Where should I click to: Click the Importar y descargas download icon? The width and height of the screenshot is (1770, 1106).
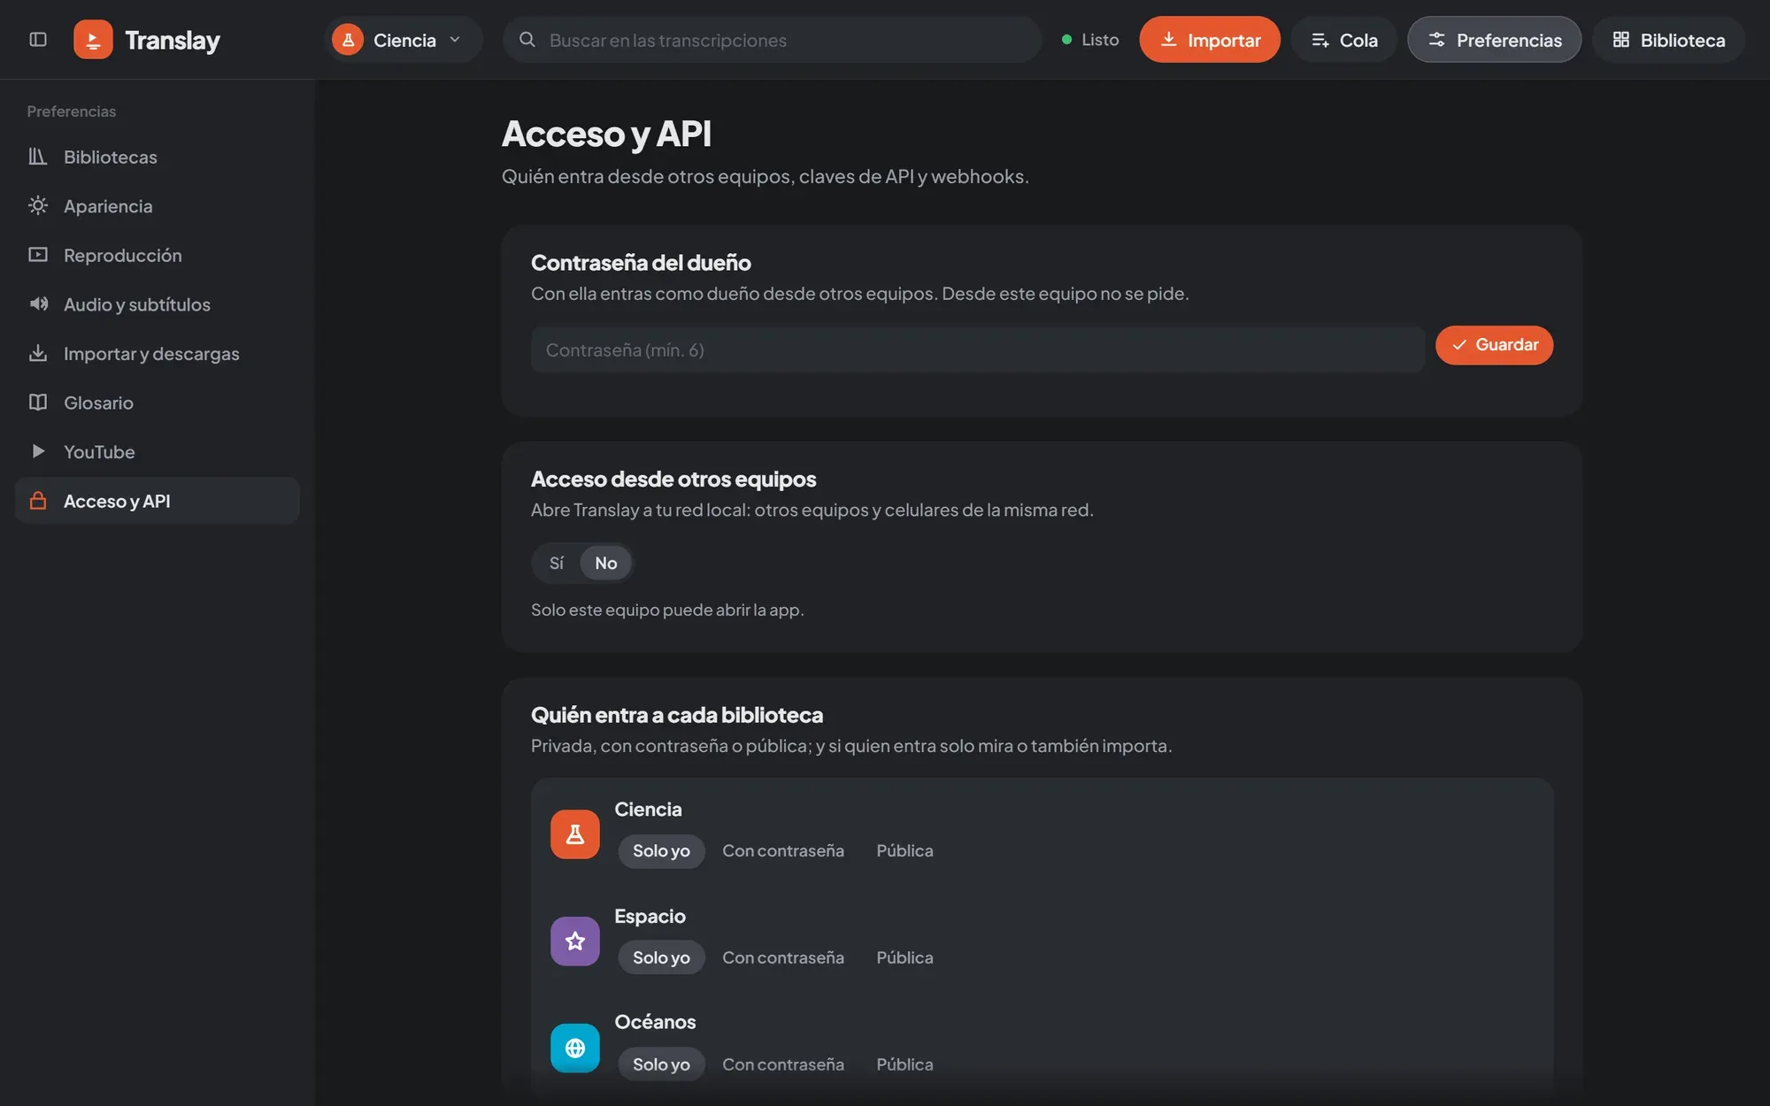(x=38, y=353)
